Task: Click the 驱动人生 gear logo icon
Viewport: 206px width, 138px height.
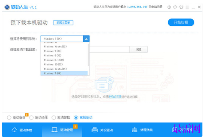Action: [7, 7]
